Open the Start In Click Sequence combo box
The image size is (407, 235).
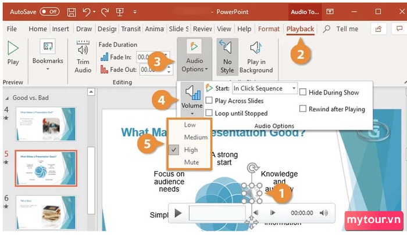[265, 88]
